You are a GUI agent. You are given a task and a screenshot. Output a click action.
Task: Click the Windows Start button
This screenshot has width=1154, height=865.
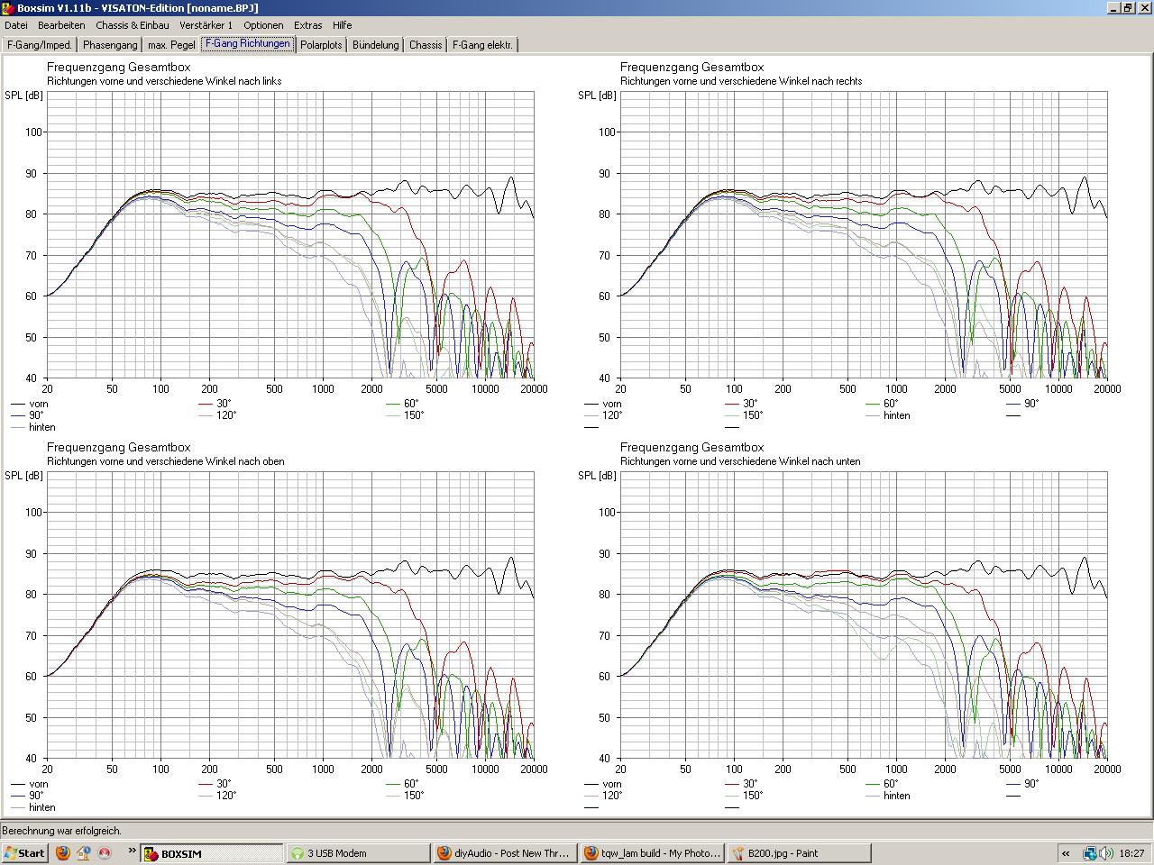(x=25, y=853)
